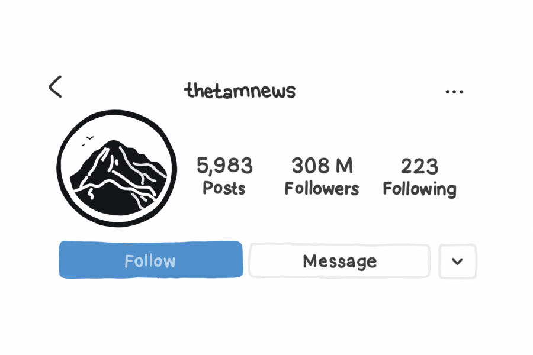
Task: Click the number 308 M
Action: pos(322,166)
